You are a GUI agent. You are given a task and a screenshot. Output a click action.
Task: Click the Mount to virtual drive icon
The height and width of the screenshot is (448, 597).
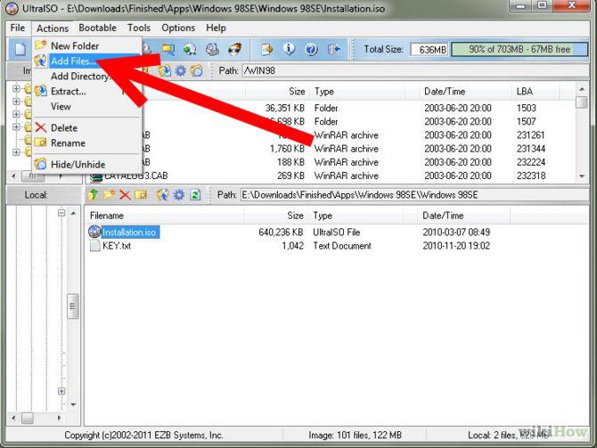click(x=212, y=49)
